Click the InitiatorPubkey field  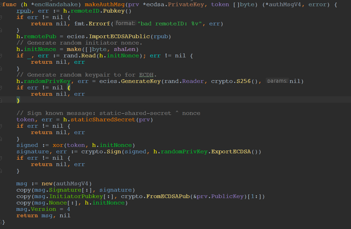[x=76, y=196]
